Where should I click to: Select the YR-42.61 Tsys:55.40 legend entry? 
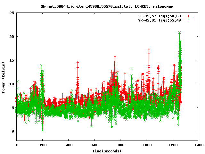point(160,20)
